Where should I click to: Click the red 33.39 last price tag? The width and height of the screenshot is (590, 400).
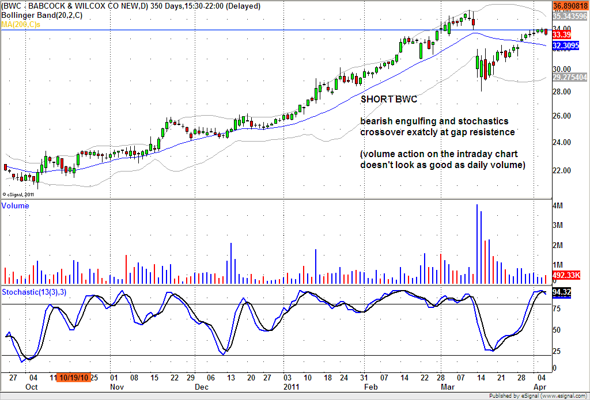(x=561, y=35)
